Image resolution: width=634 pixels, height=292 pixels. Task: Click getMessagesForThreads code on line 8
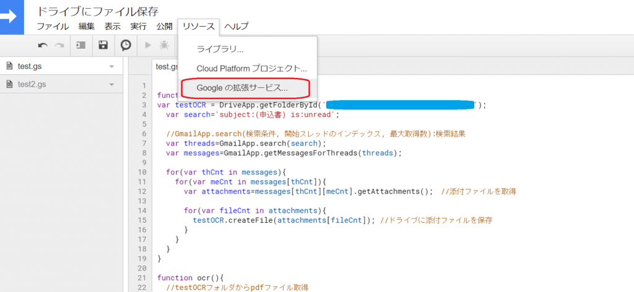point(310,153)
